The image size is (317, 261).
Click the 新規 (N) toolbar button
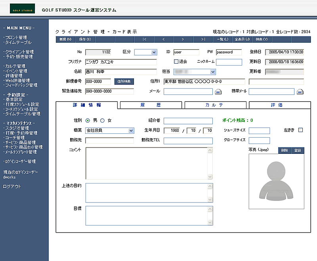[65, 39]
